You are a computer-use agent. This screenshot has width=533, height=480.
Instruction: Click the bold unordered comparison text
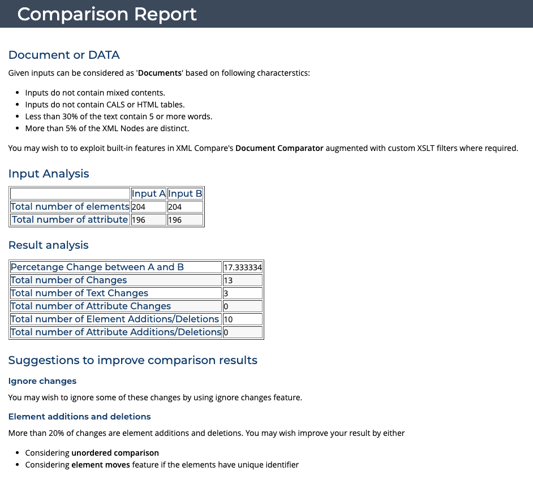click(115, 453)
